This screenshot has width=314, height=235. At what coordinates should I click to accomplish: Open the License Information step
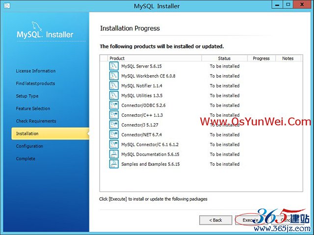pos(36,71)
